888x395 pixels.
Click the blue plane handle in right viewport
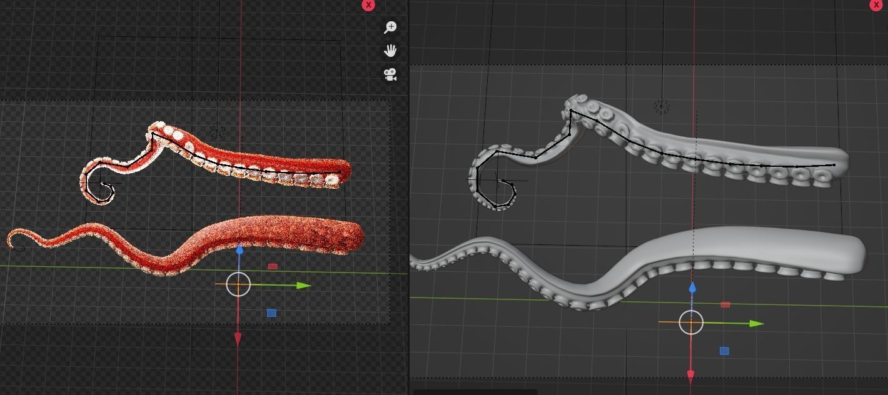pos(724,351)
